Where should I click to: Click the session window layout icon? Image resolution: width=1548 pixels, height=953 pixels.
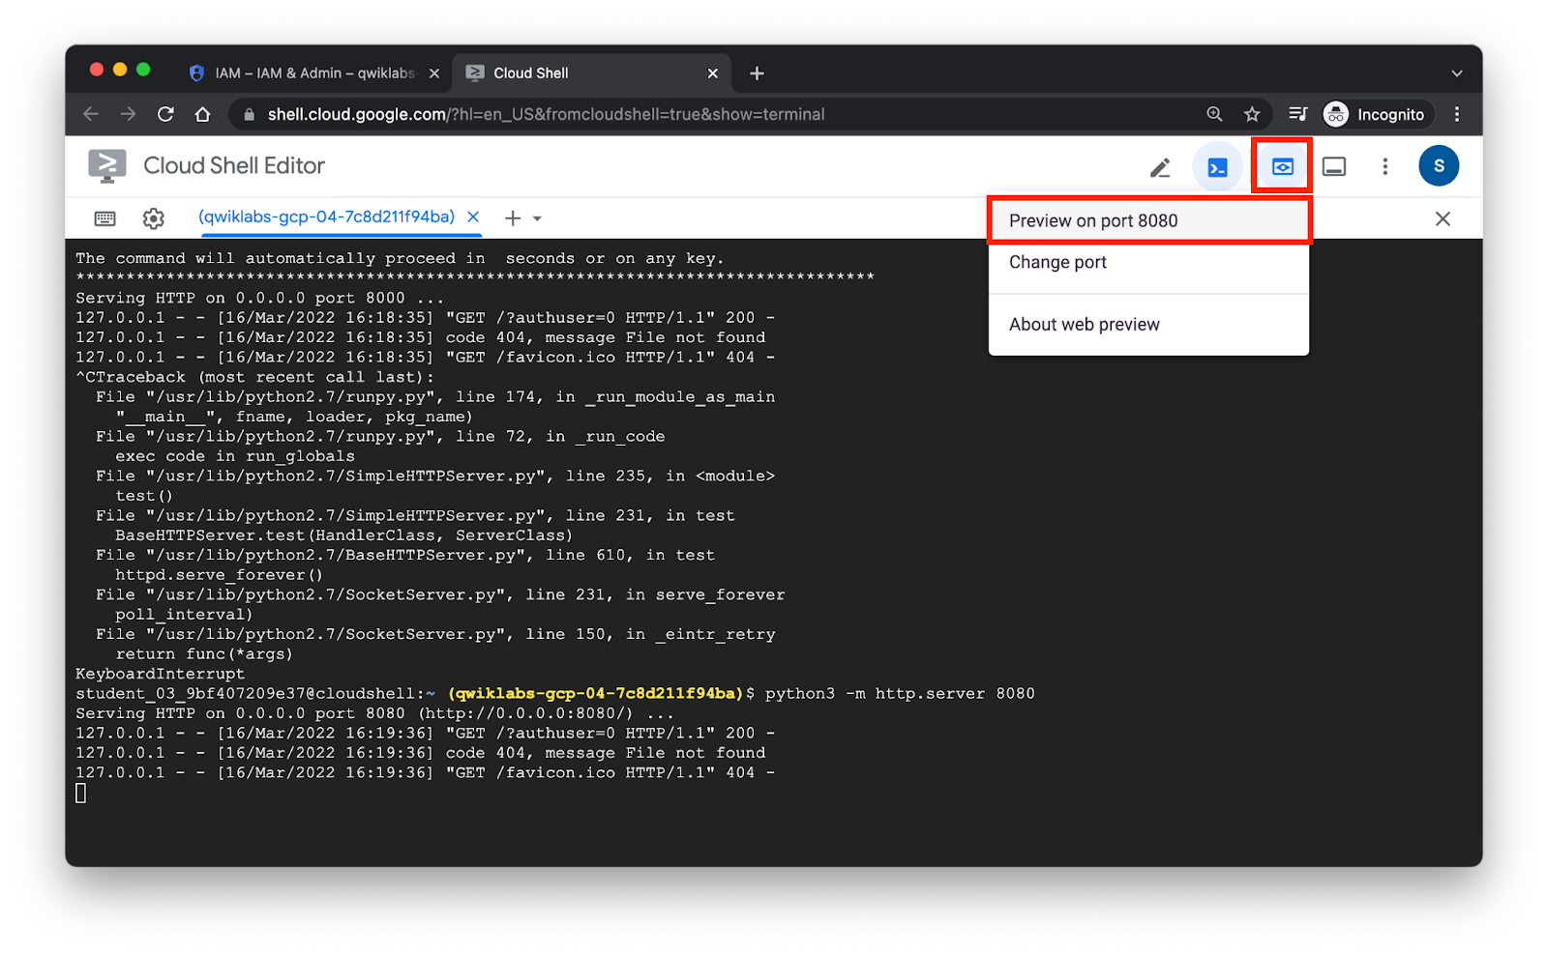point(1334,167)
